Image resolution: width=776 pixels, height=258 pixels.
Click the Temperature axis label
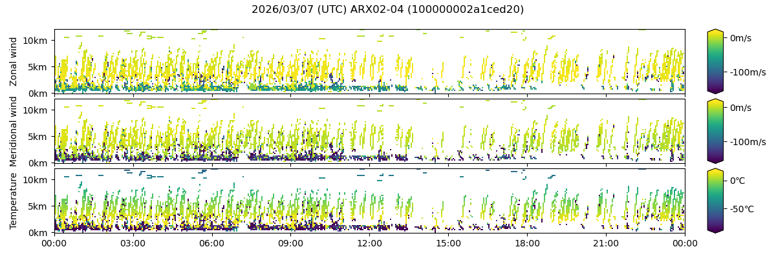[x=14, y=201]
